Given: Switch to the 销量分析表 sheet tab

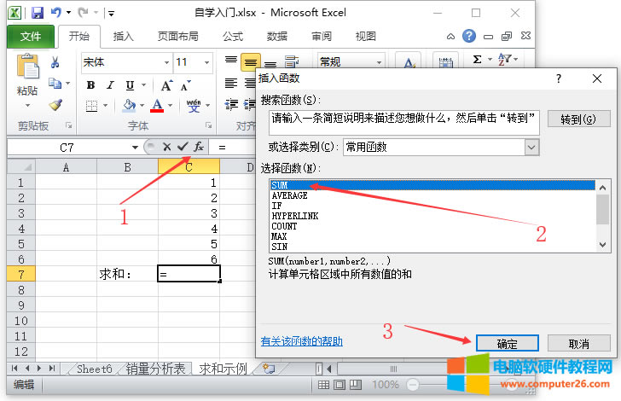Looking at the screenshot, I should click(x=155, y=369).
